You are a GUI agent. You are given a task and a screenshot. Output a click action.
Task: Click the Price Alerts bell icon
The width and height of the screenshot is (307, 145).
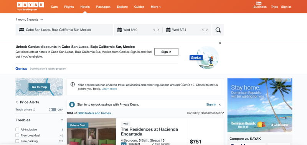coord(17,102)
